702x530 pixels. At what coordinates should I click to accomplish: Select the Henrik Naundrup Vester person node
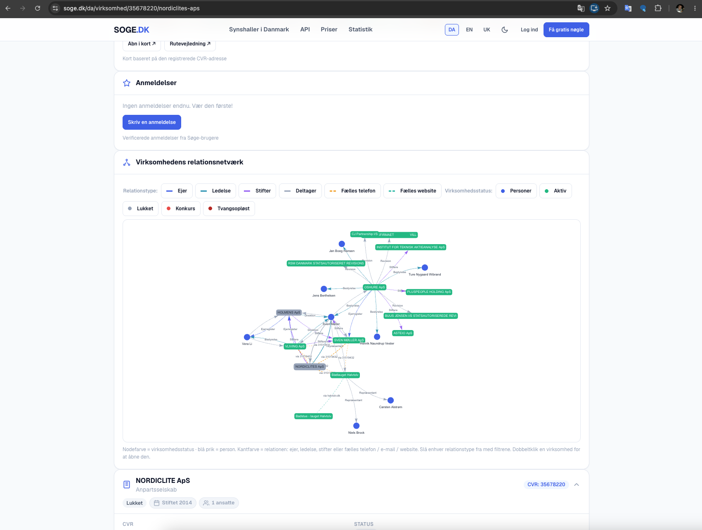point(377,337)
